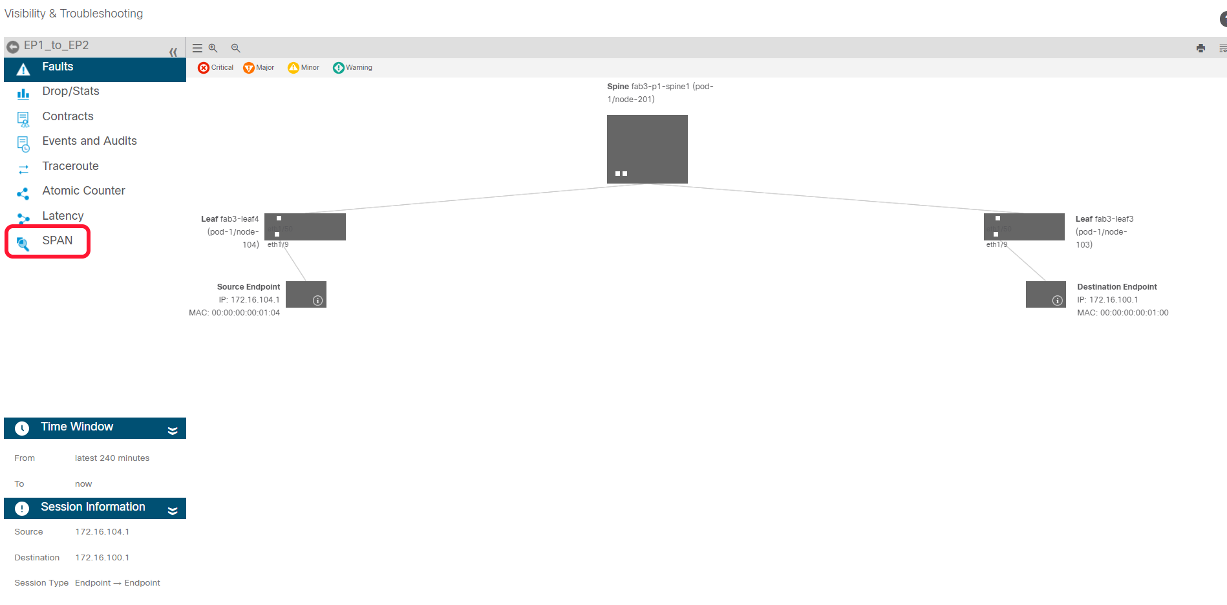Viewport: 1227px width, 605px height.
Task: Open the Traceroute tool
Action: pos(70,167)
